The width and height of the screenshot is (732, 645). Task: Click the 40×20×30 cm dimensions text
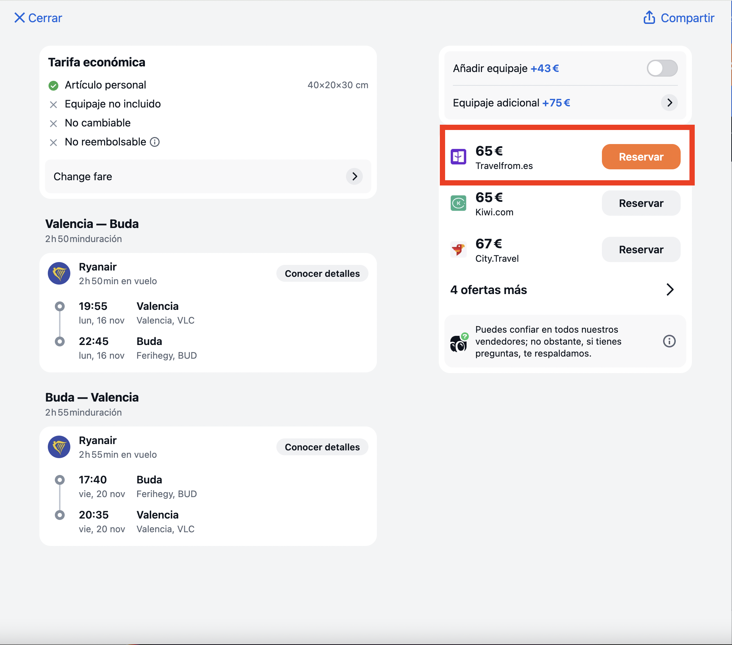pyautogui.click(x=338, y=85)
